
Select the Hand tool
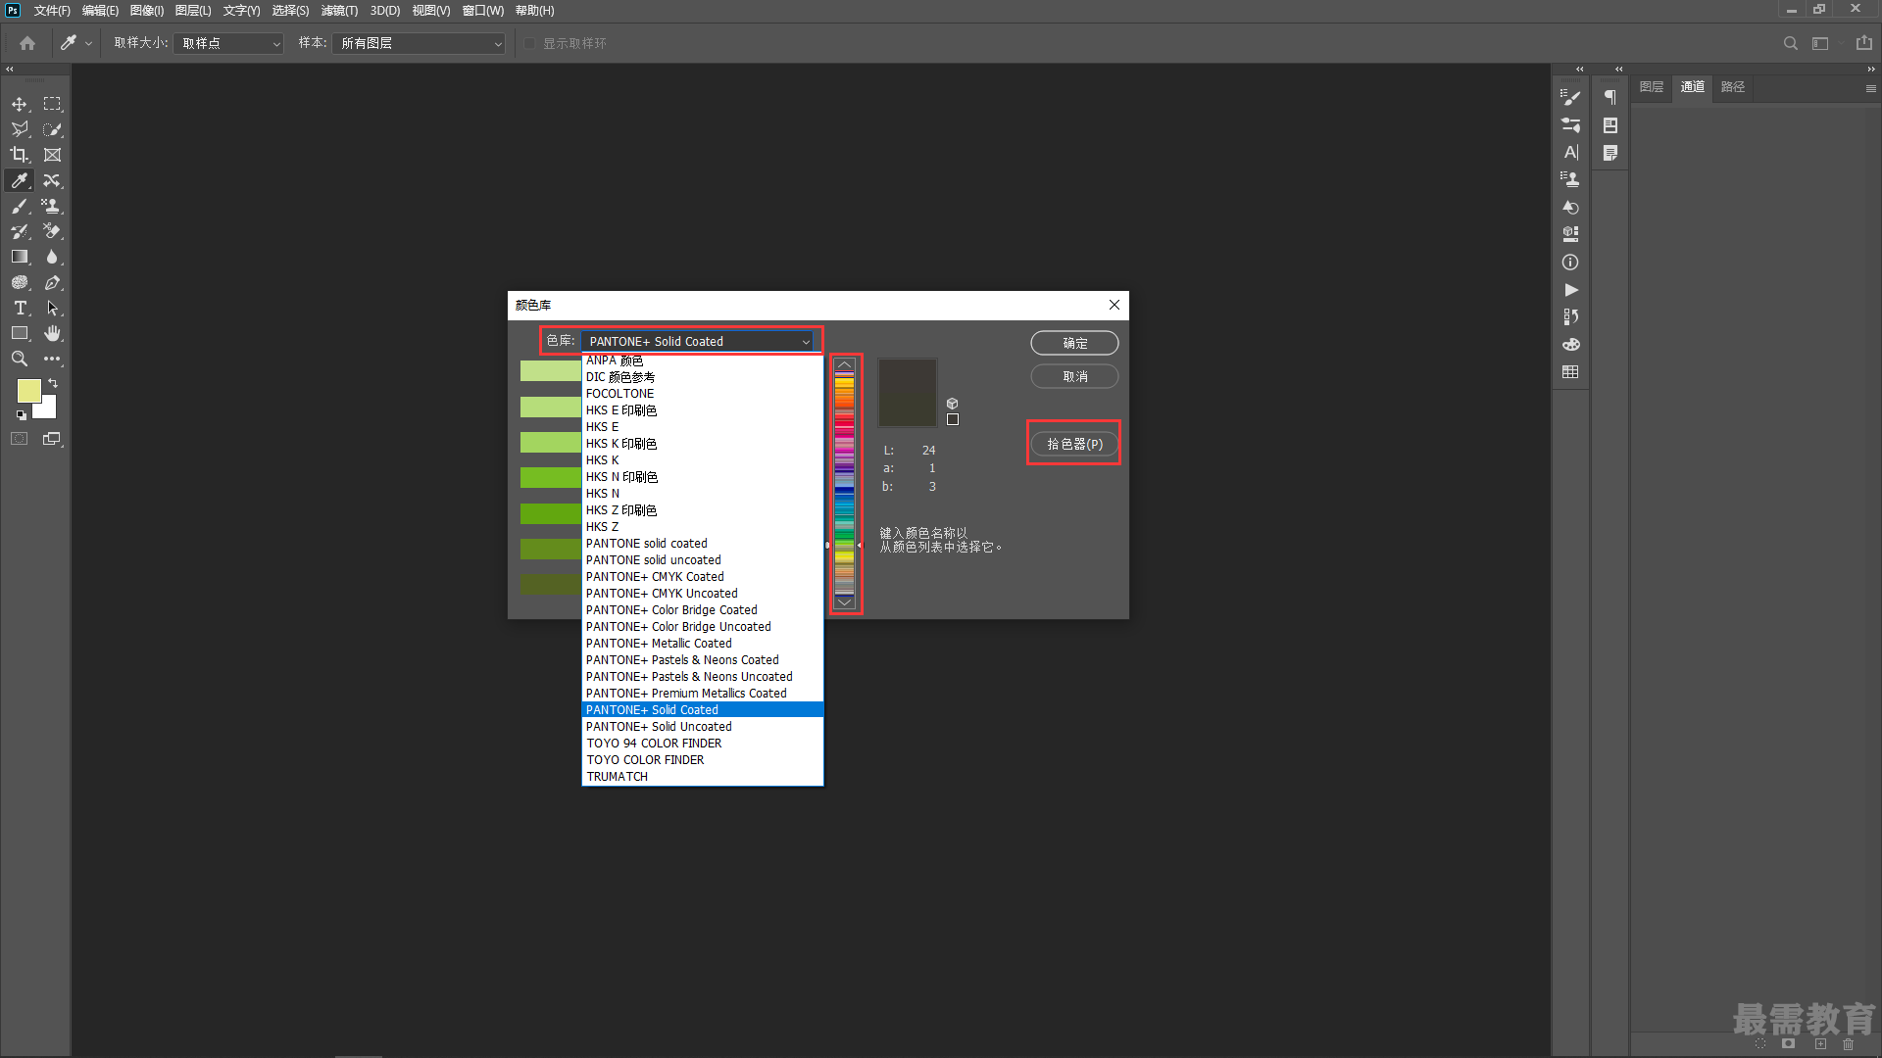[52, 333]
